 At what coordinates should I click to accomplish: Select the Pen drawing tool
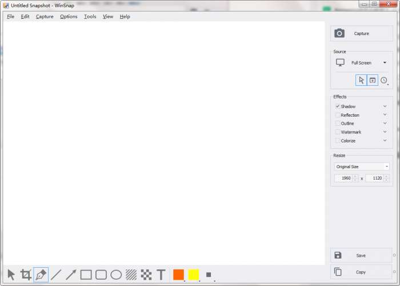41,275
